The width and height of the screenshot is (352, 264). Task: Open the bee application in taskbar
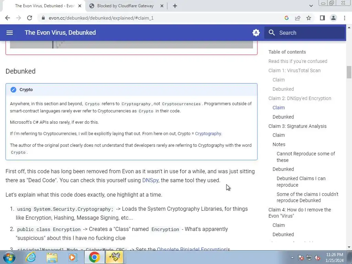click(114, 257)
